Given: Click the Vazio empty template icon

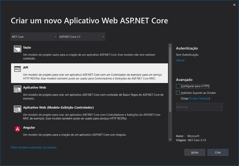Looking at the screenshot, I should pyautogui.click(x=17, y=49).
